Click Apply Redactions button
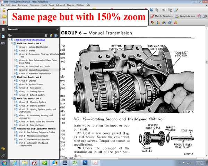The width and height of the screenshot is (208, 166). [185, 16]
